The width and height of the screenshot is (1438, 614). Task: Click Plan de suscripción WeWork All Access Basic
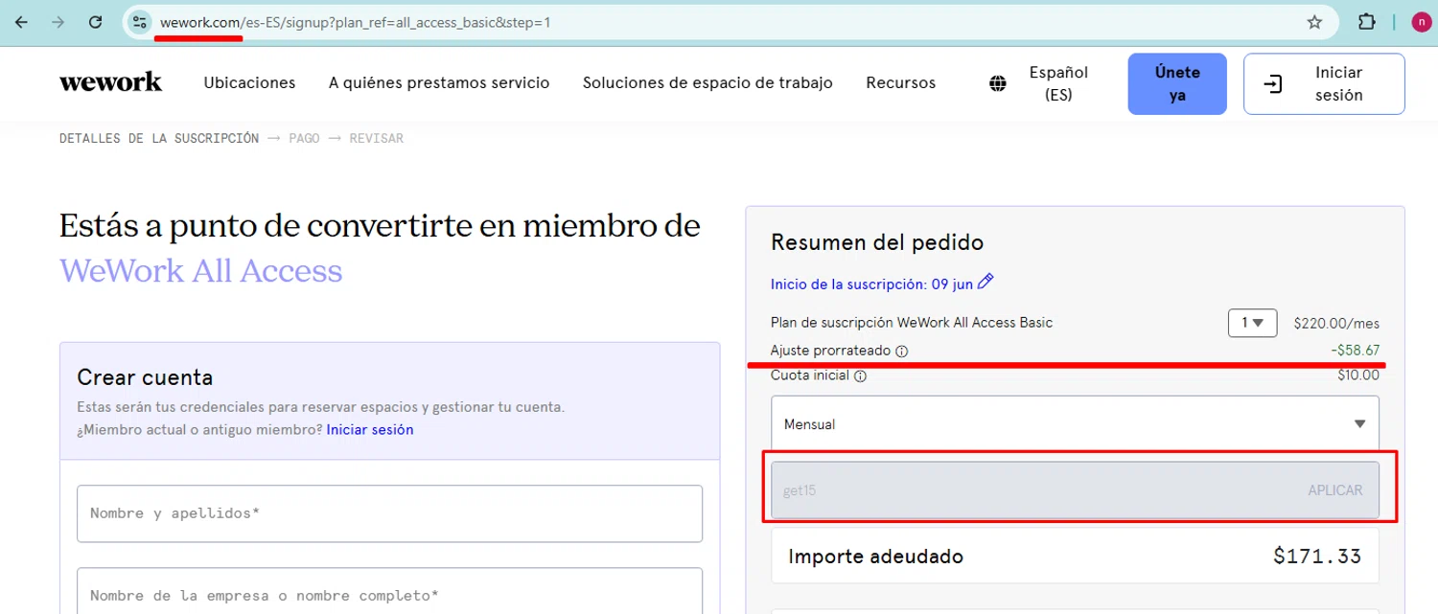click(x=912, y=323)
